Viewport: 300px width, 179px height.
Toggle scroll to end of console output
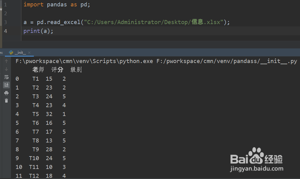(6, 85)
